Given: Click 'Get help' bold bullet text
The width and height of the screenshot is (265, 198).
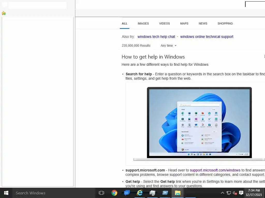Looking at the screenshot, I should tap(133, 182).
